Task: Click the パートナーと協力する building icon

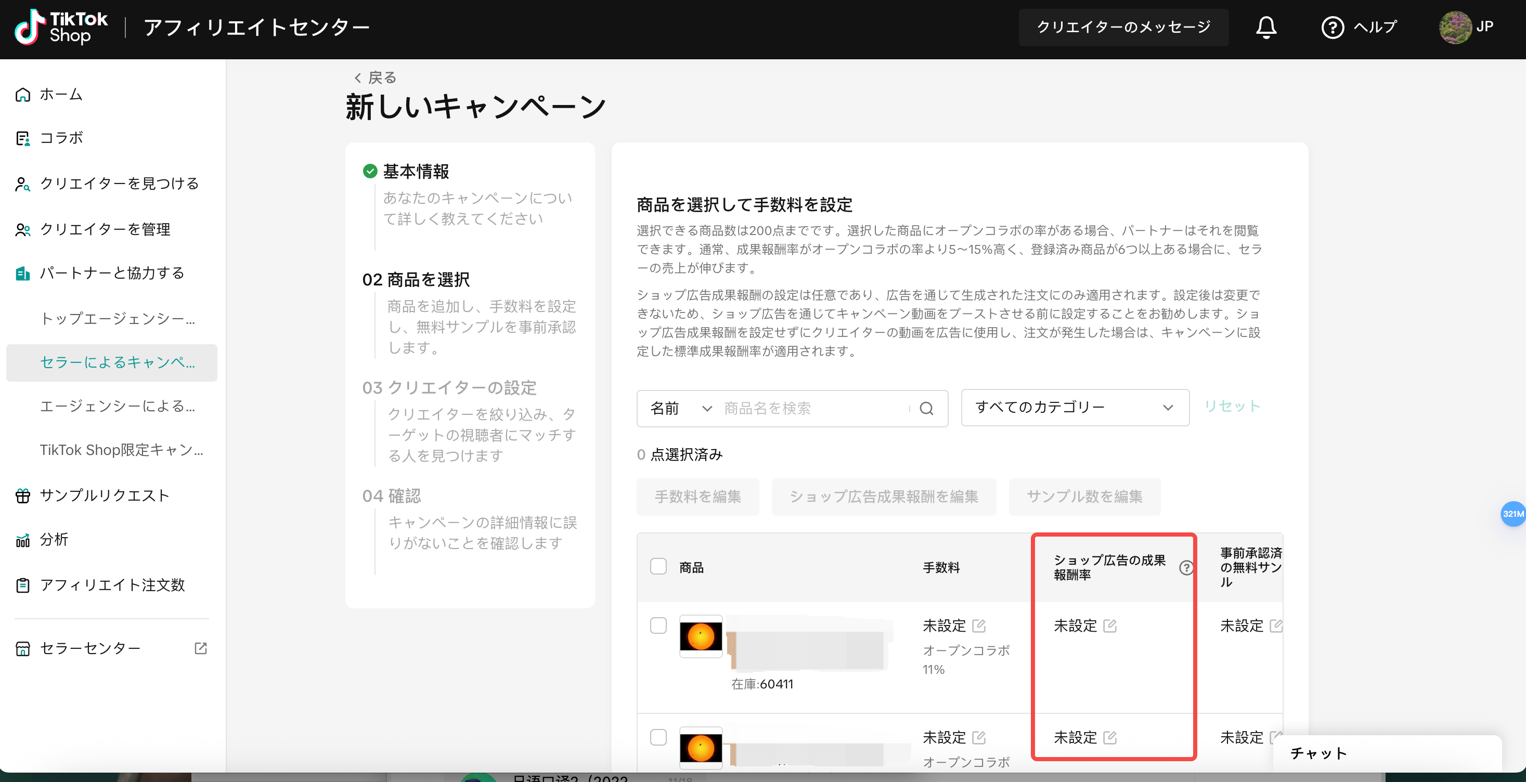Action: pyautogui.click(x=22, y=273)
